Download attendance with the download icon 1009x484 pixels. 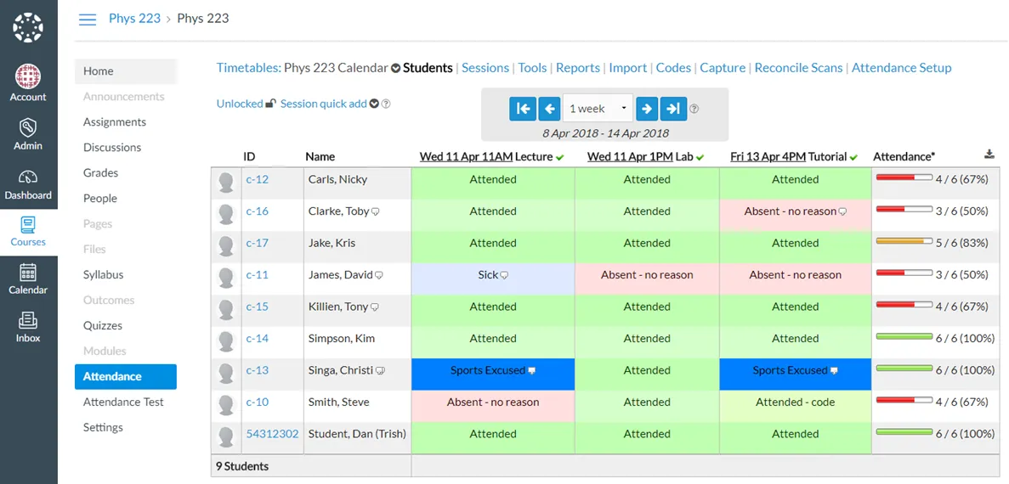click(x=989, y=155)
